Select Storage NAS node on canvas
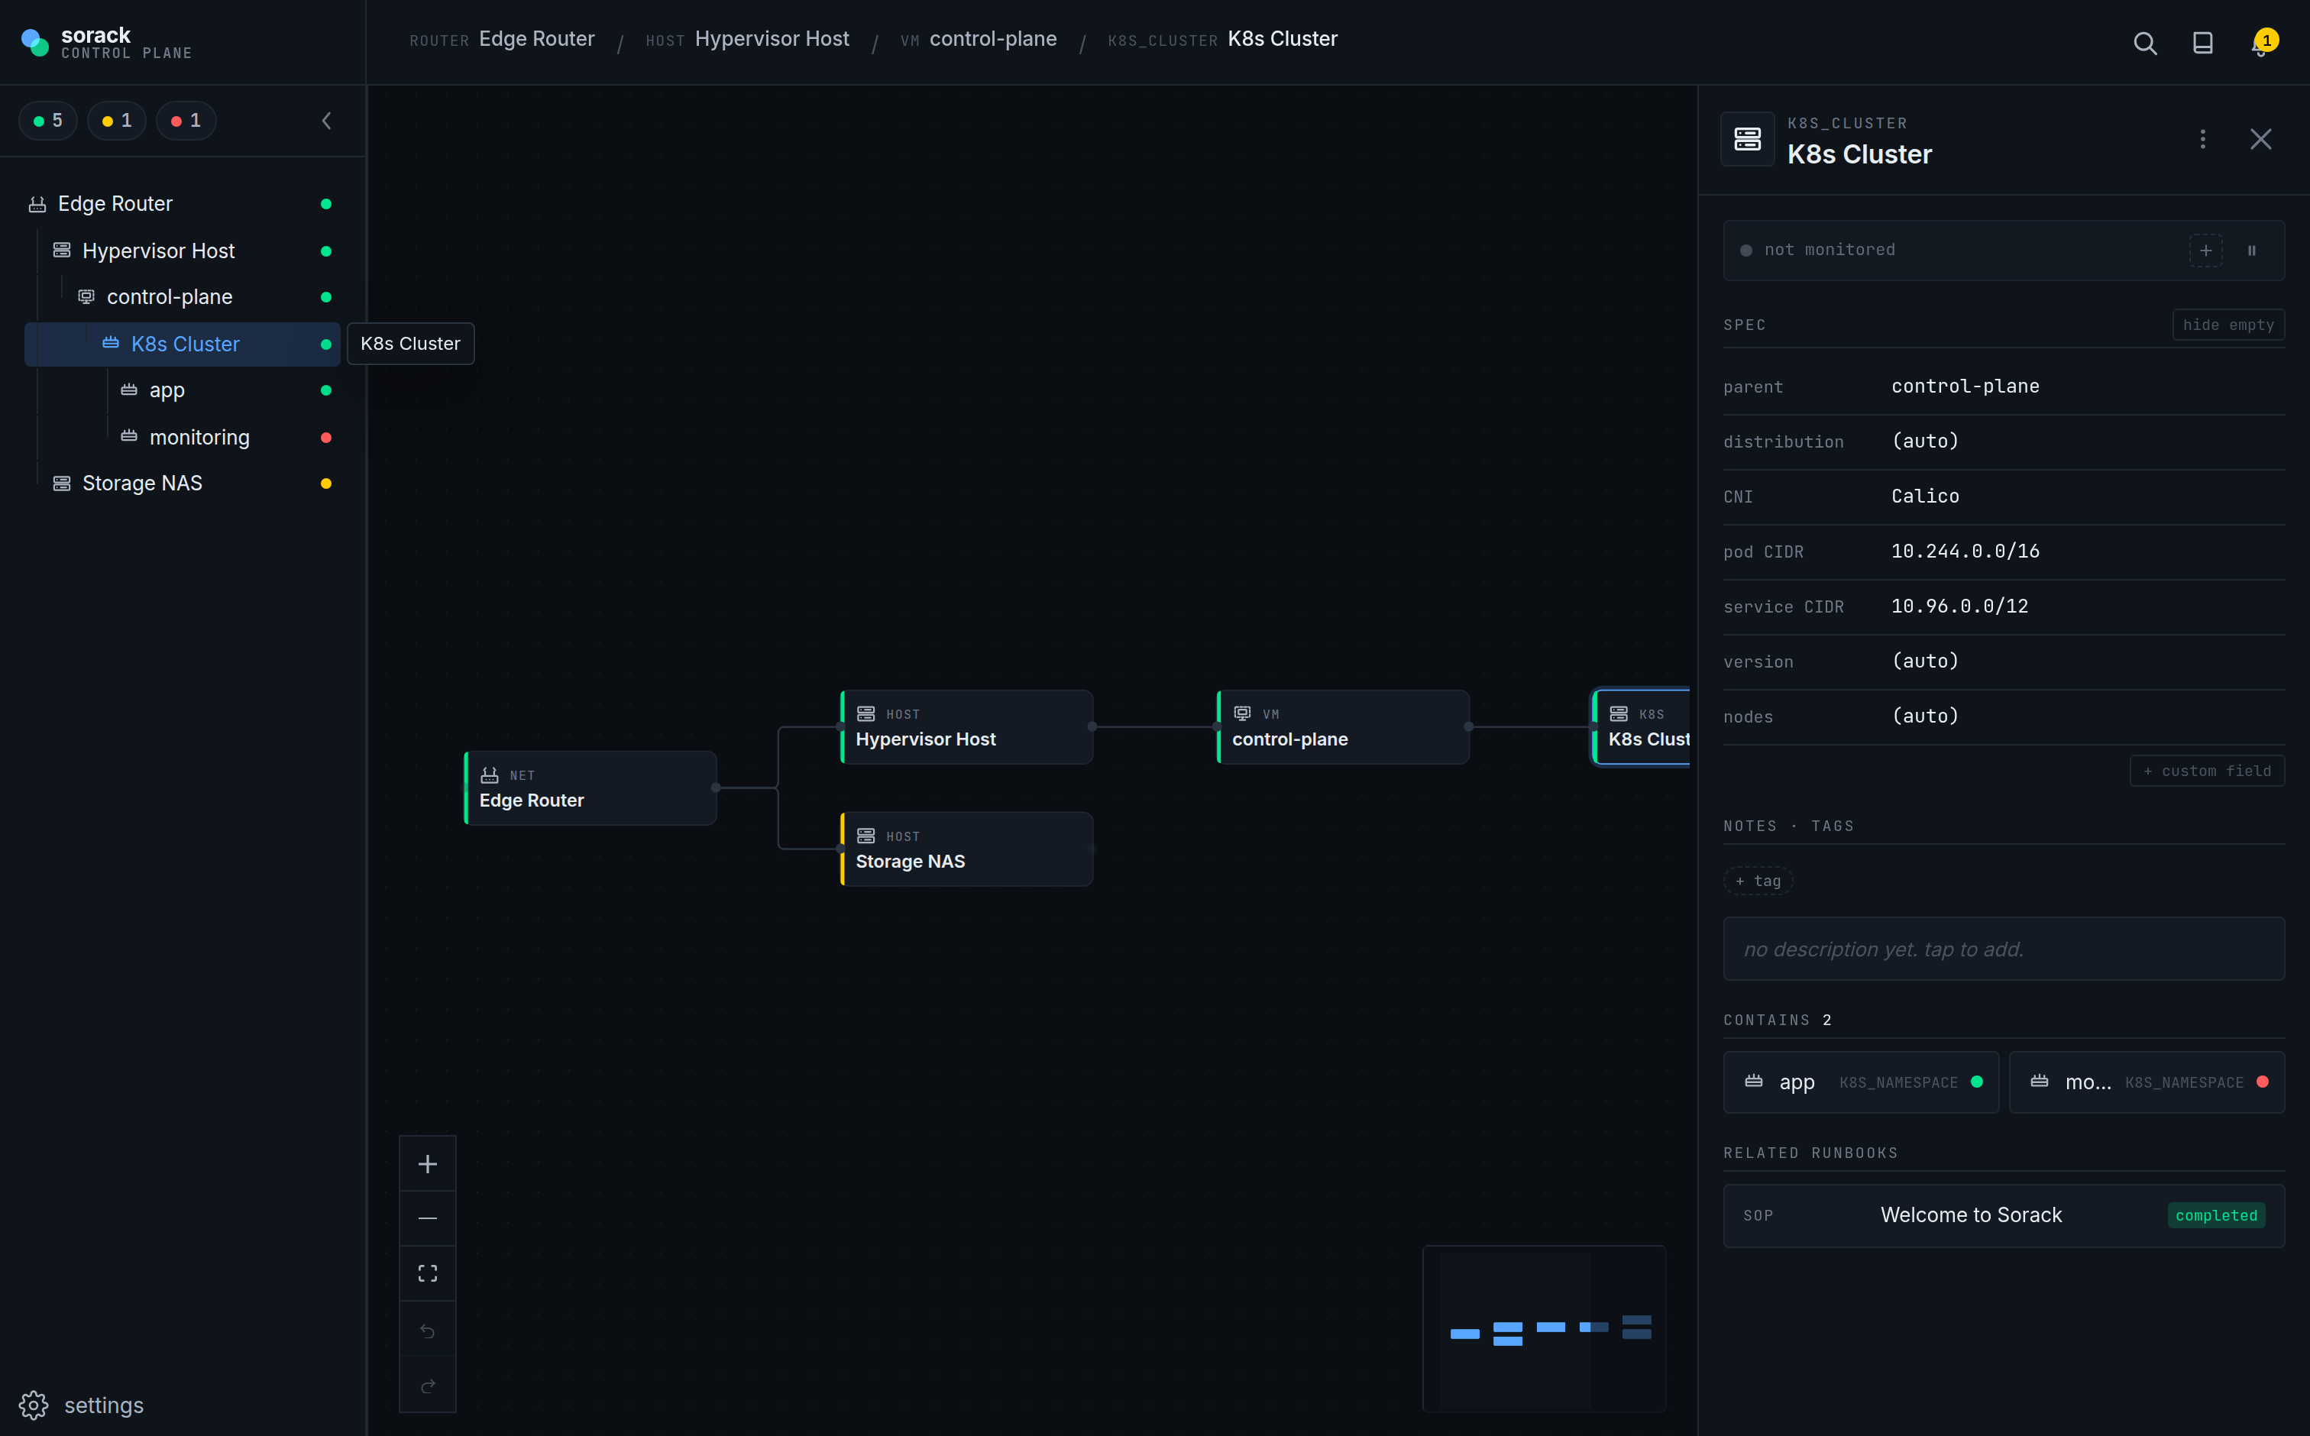2310x1436 pixels. tap(966, 849)
